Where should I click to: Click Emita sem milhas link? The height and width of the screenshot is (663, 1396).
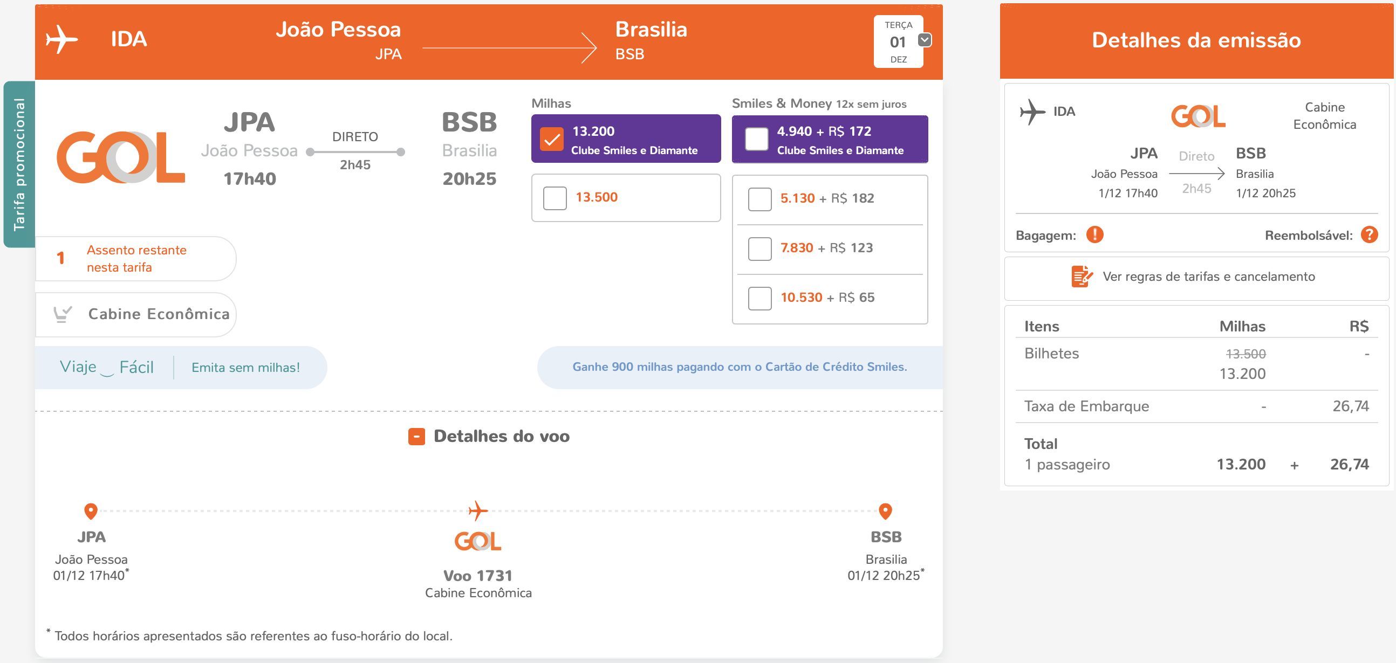pyautogui.click(x=245, y=368)
